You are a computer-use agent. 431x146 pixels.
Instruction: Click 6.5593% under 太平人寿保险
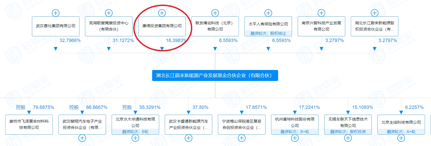tap(281, 40)
